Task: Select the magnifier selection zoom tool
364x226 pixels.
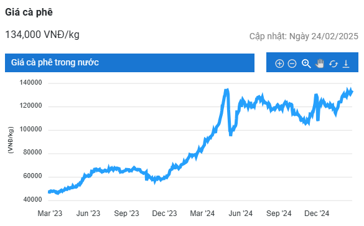Action: (306, 64)
